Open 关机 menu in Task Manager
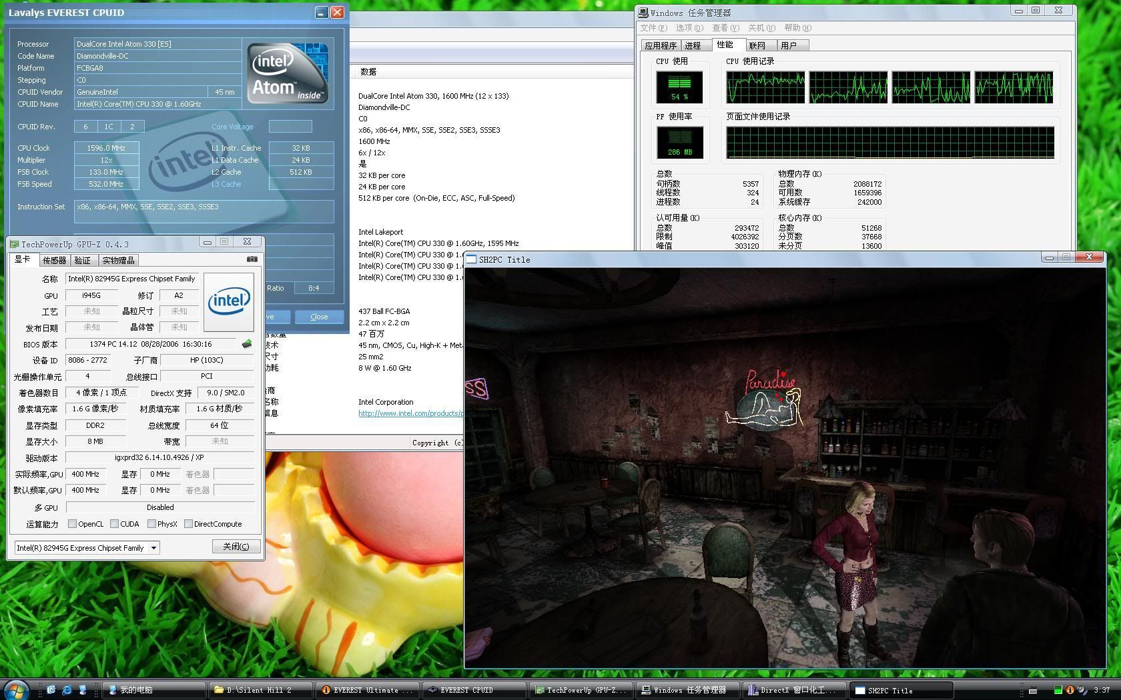Viewport: 1121px width, 700px height. coord(761,28)
